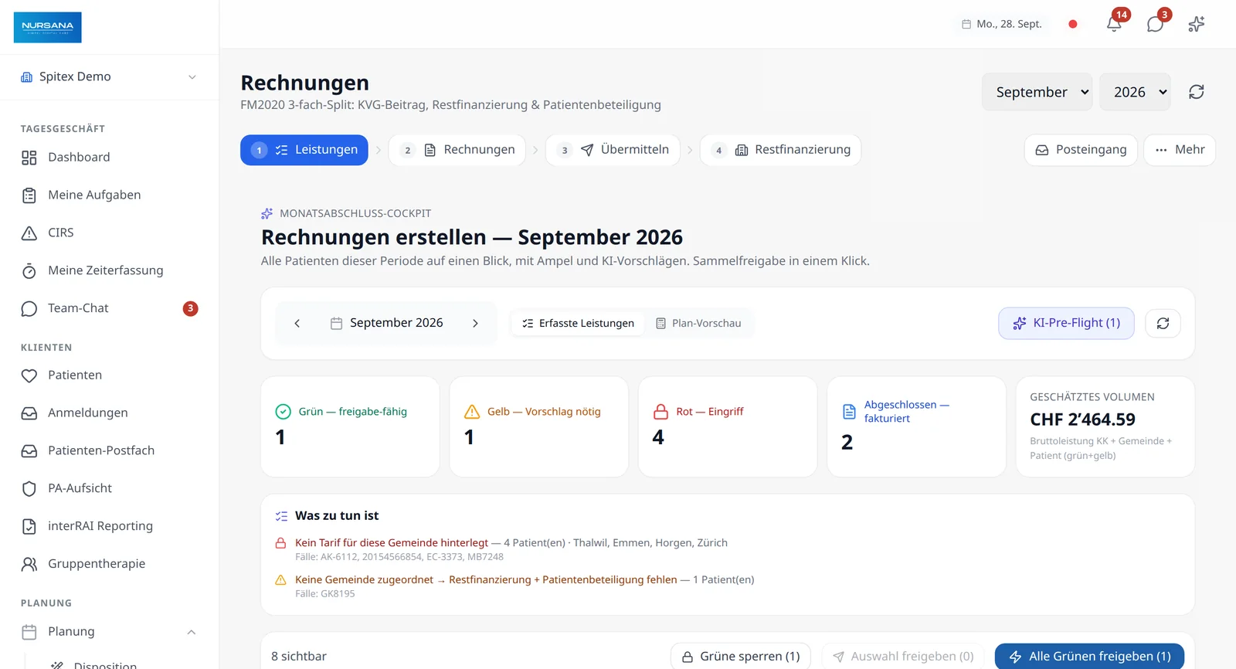This screenshot has height=669, width=1236.
Task: Select step 1 Leistungen tab
Action: coord(304,150)
